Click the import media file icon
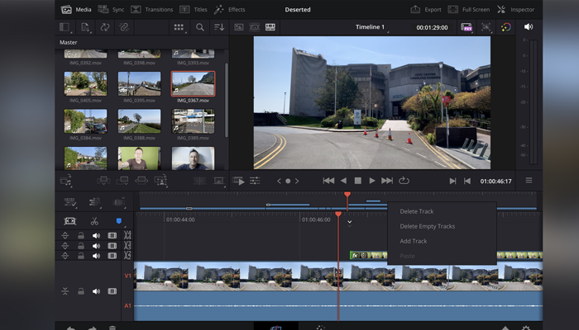 (x=85, y=27)
